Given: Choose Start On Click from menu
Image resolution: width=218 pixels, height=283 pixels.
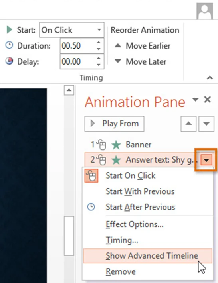Looking at the screenshot, I should coord(147,176).
